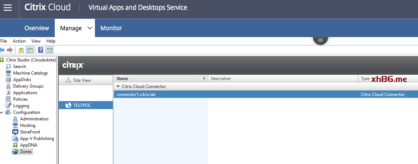The height and width of the screenshot is (164, 418).
Task: Click the up one level folder icon
Action: coord(21,49)
